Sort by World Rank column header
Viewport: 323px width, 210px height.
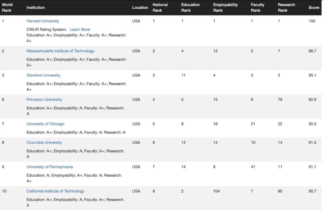(7, 7)
